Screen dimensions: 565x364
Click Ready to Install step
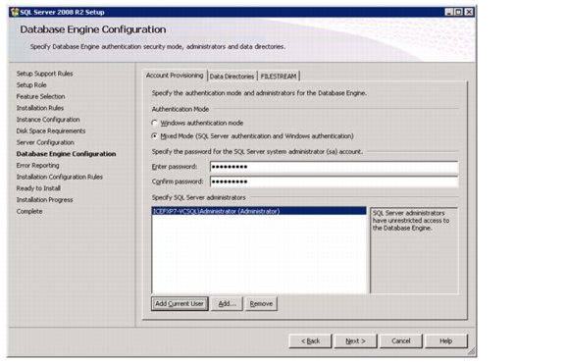tap(38, 188)
